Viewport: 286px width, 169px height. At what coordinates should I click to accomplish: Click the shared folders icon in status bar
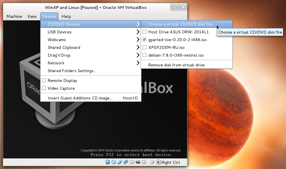132,162
